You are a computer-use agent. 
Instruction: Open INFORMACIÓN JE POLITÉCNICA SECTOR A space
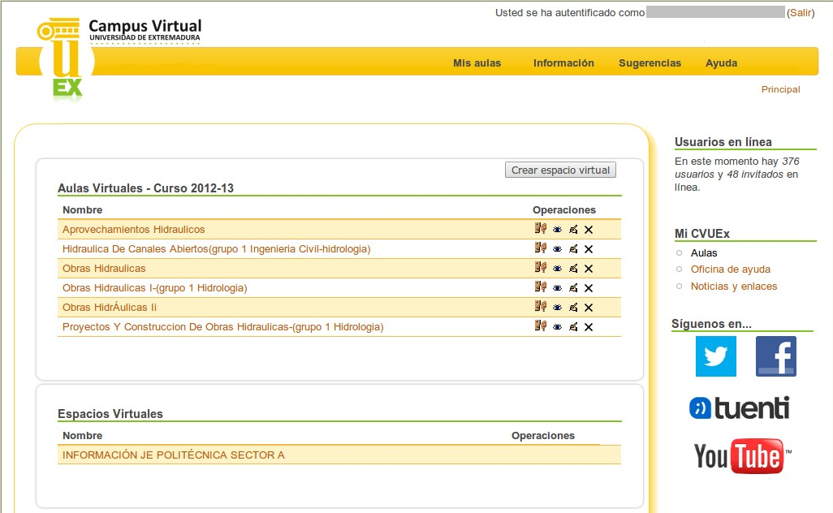(x=174, y=455)
